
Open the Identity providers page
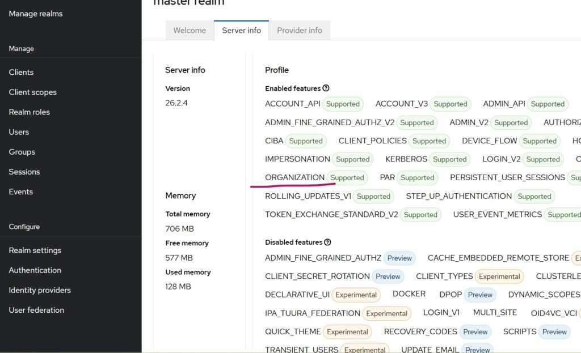pyautogui.click(x=39, y=290)
